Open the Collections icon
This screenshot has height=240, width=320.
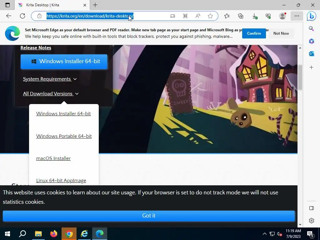click(241, 16)
